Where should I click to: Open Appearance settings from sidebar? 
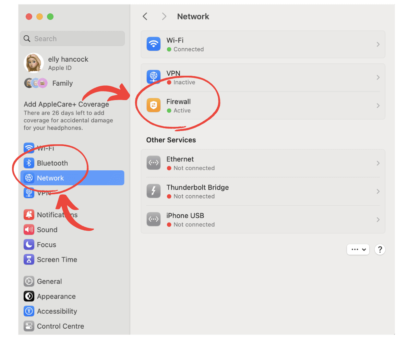[x=72, y=296]
